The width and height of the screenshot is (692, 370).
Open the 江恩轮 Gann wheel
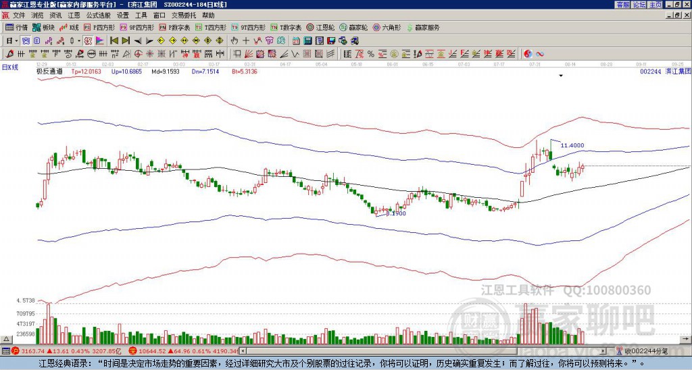click(x=320, y=27)
